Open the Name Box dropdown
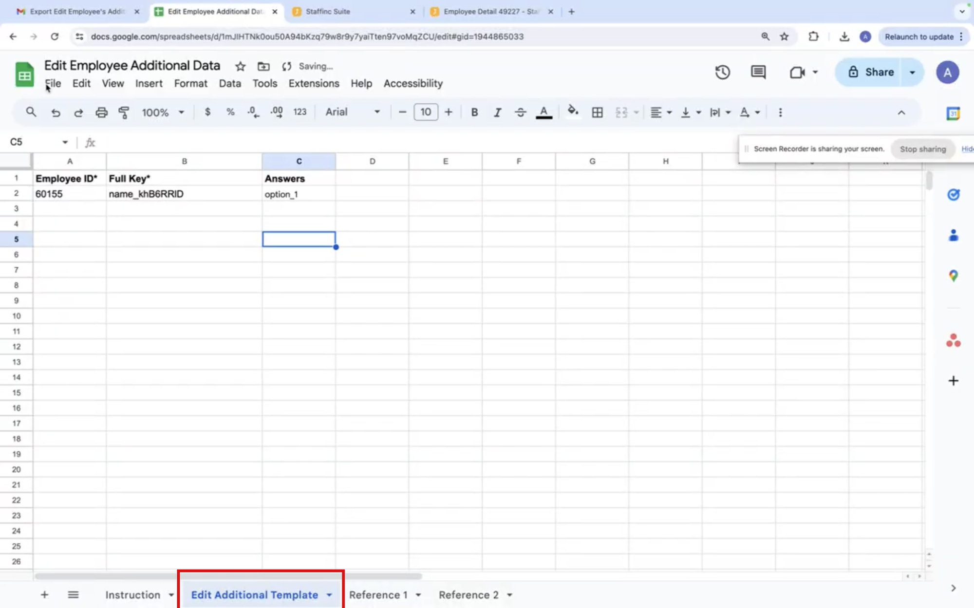974x608 pixels. pyautogui.click(x=65, y=142)
